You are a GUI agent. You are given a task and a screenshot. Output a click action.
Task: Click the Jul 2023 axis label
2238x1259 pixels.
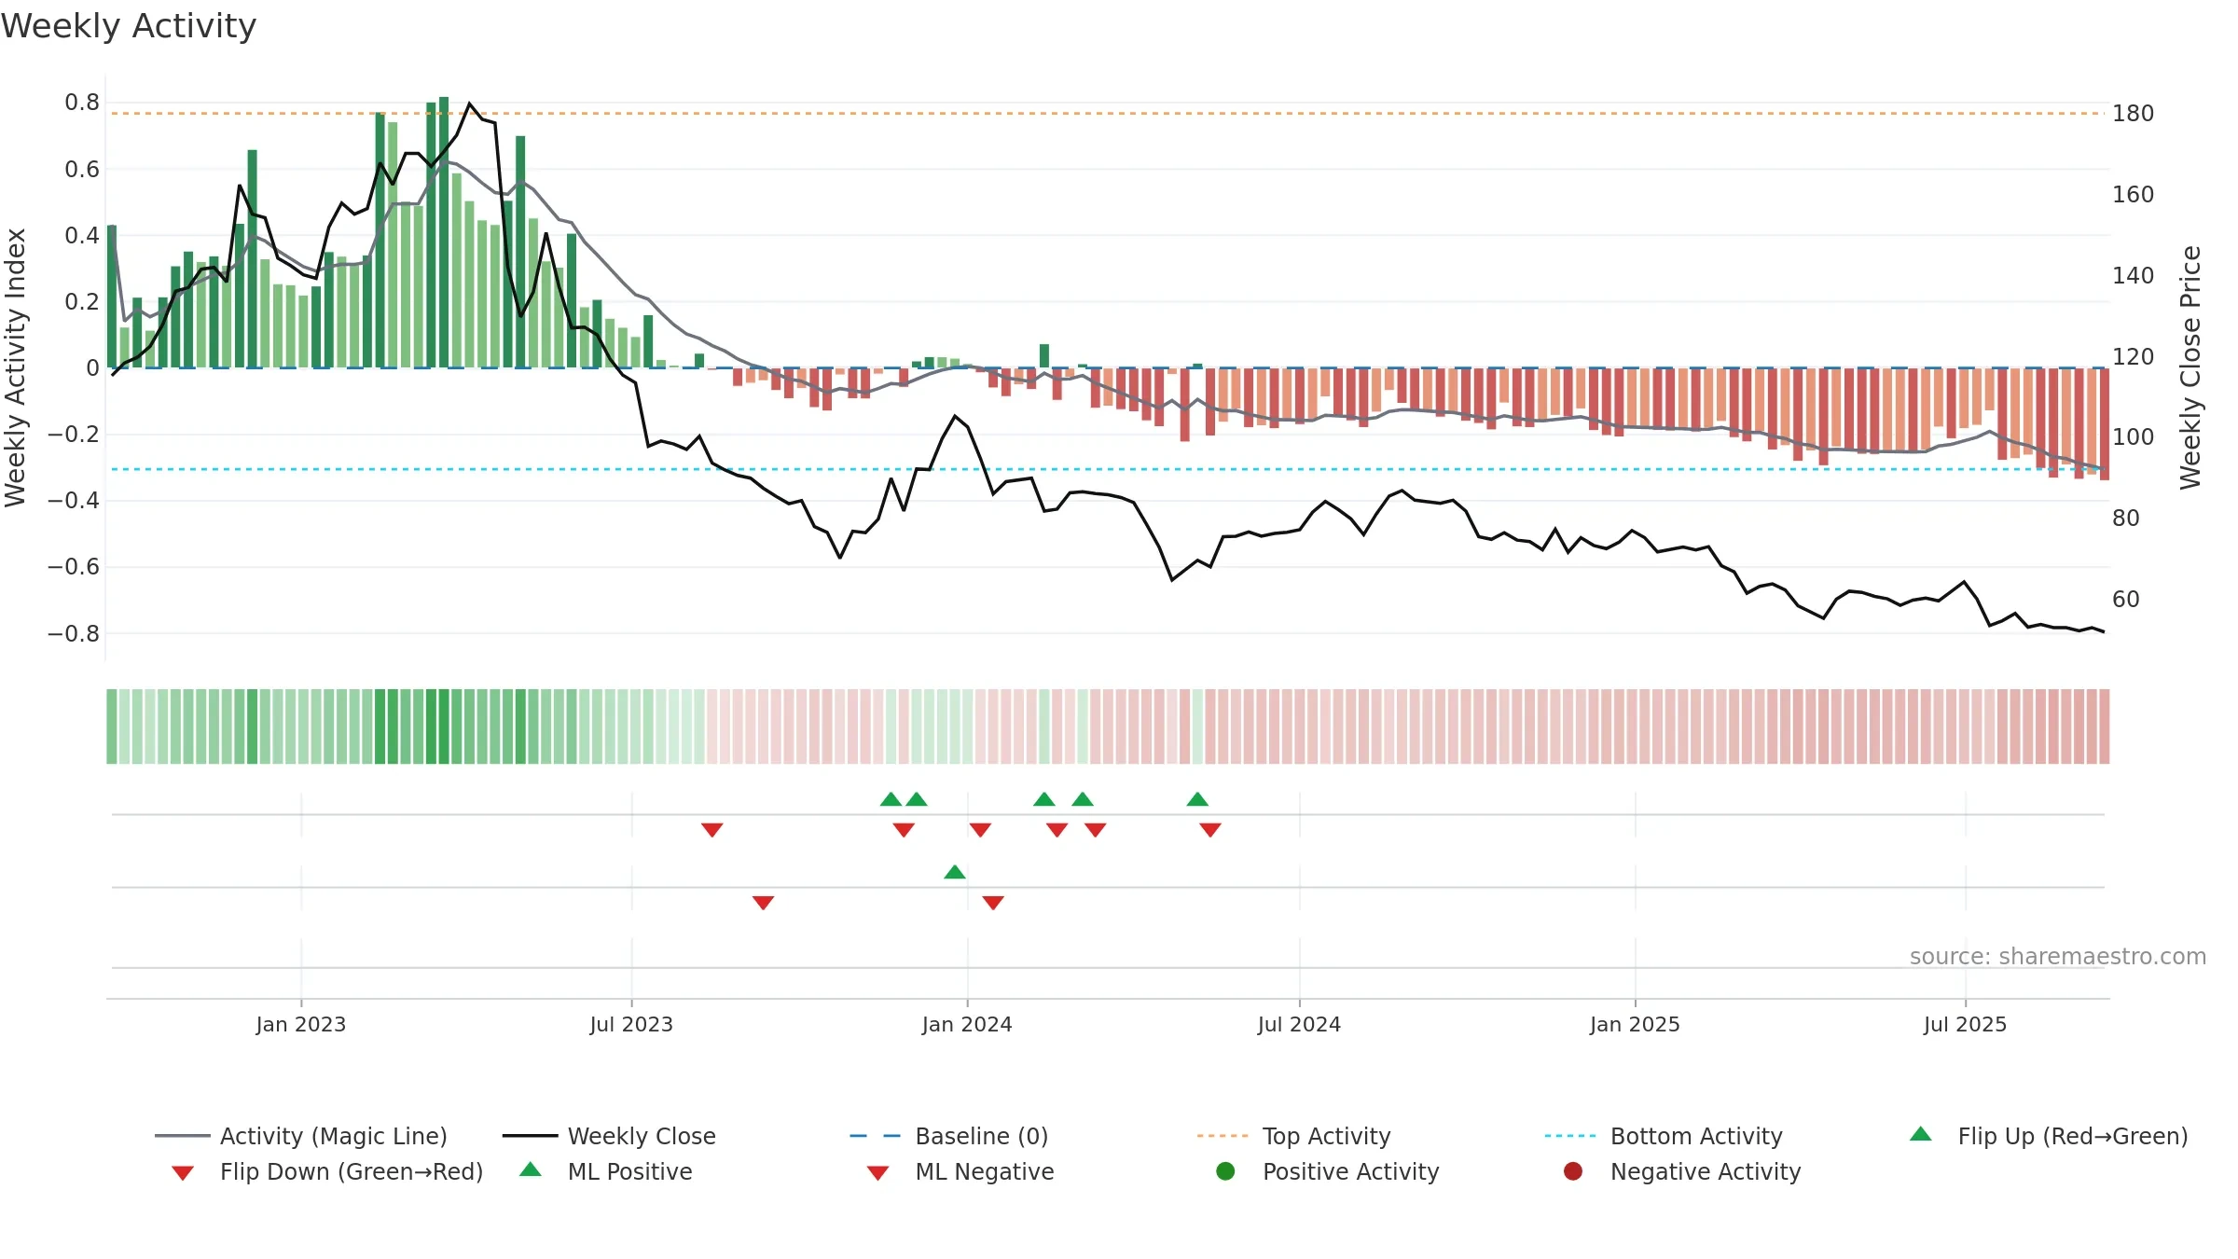pos(631,1025)
